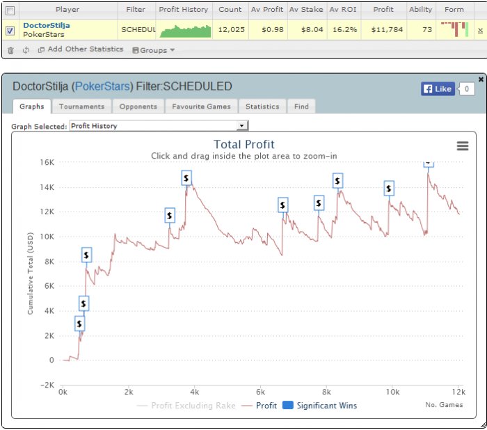Click the Facebook Like button

[x=438, y=89]
